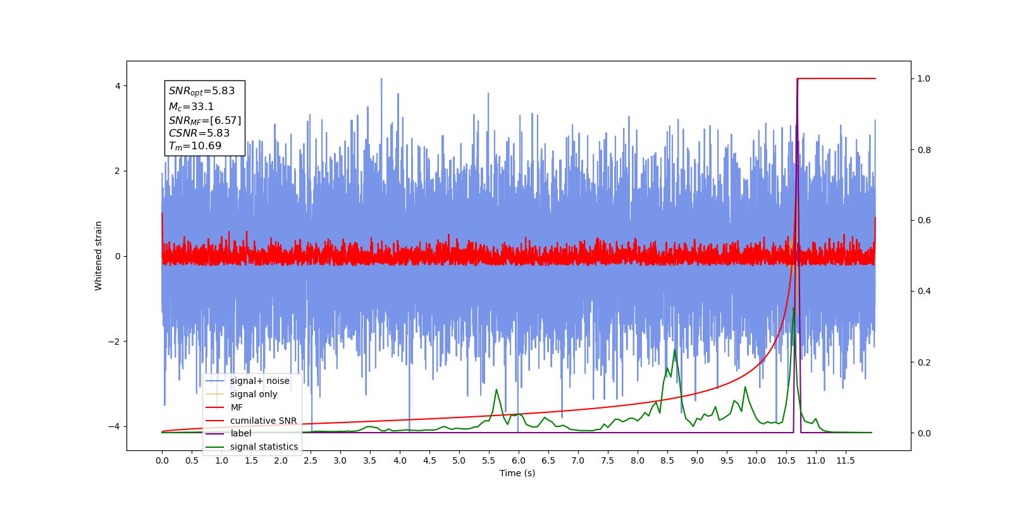The width and height of the screenshot is (1012, 506).
Task: Click the SNRopt=5.83 annotation line
Action: 202,91
